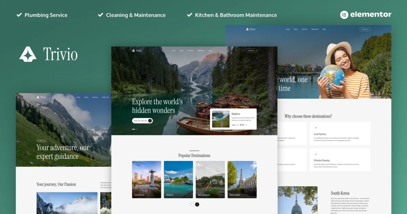
Task: Click the Cleaning & Maintenance label
Action: (136, 15)
